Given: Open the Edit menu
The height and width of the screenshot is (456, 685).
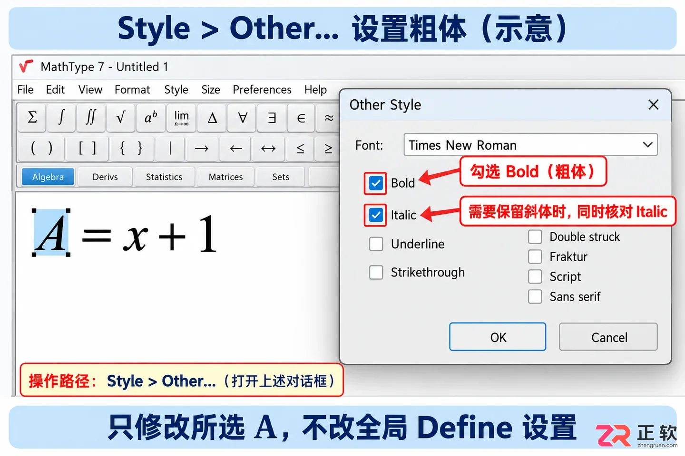Looking at the screenshot, I should [x=55, y=89].
